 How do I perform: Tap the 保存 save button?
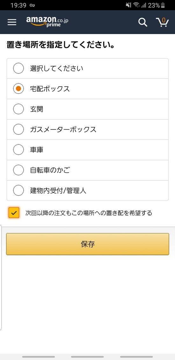(87, 244)
